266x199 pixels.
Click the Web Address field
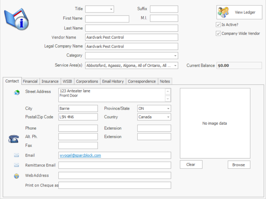click(x=115, y=175)
